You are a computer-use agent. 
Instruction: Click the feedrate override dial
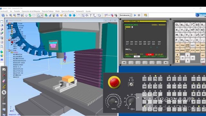coord(113,101)
